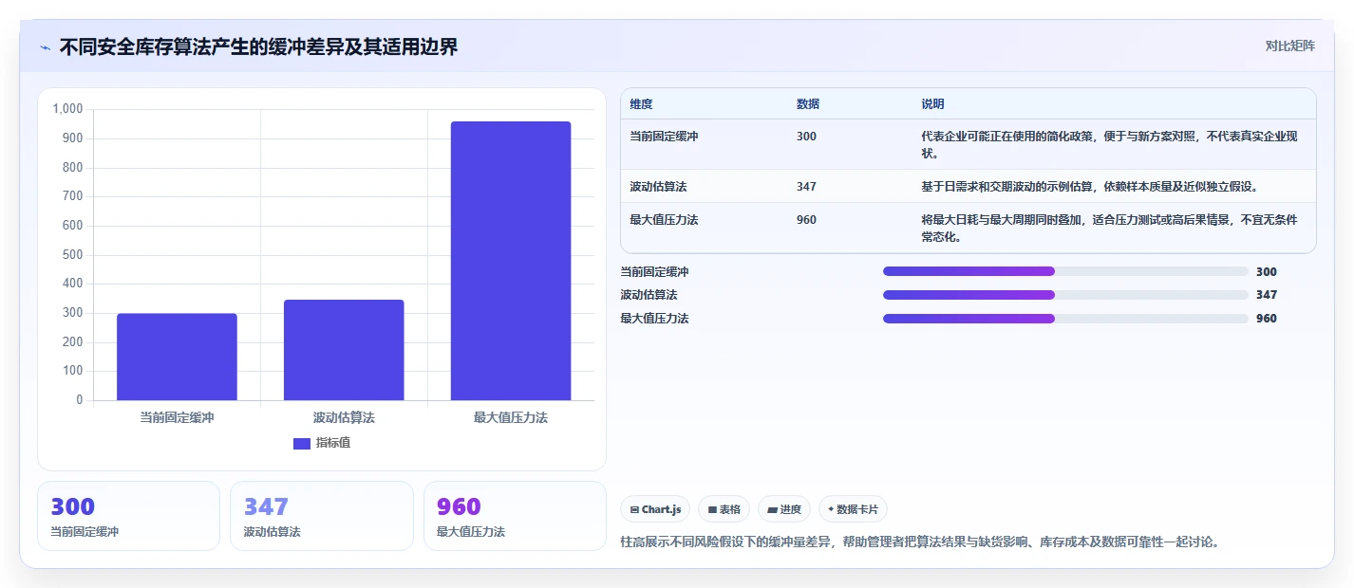Click the 数据 column header
The height and width of the screenshot is (588, 1354).
(x=808, y=104)
